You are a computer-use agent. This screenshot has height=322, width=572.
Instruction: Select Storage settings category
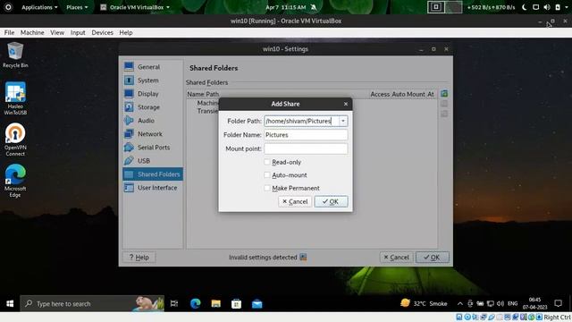[x=153, y=107]
